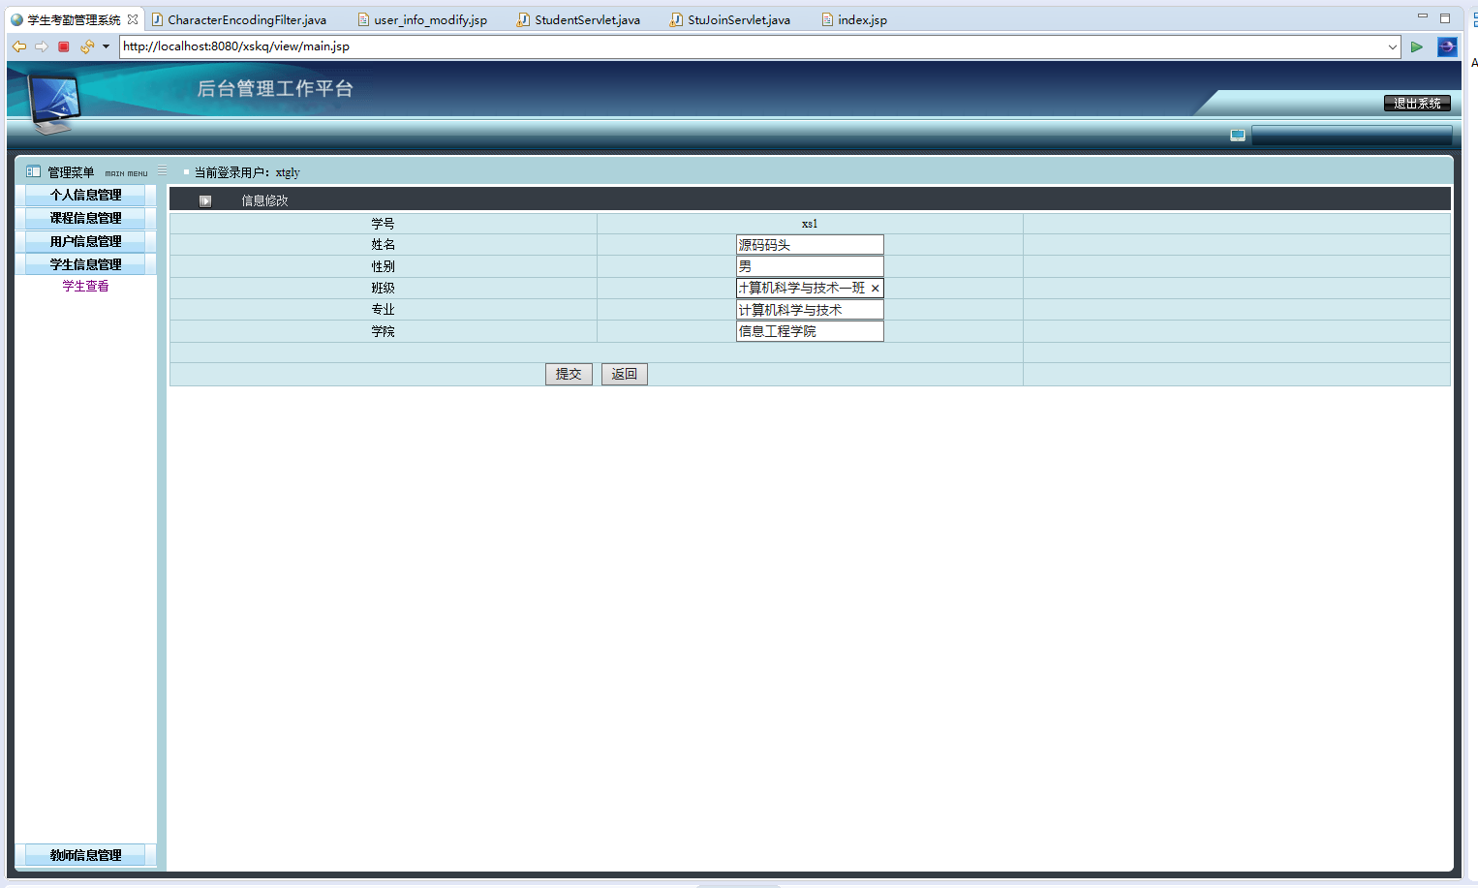Click the 后台管理工作平台 title
Viewport: 1478px width, 888px height.
click(275, 89)
